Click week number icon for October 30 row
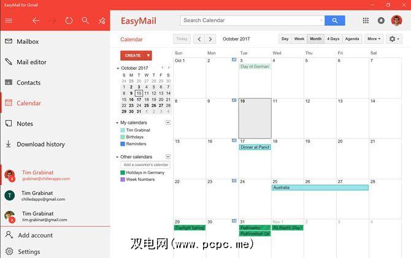 [x=234, y=221]
